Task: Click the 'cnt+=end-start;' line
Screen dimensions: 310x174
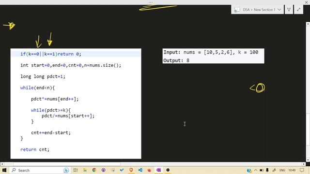Action: [x=50, y=133]
